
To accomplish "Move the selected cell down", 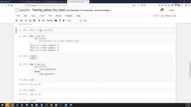I will 44,21.
